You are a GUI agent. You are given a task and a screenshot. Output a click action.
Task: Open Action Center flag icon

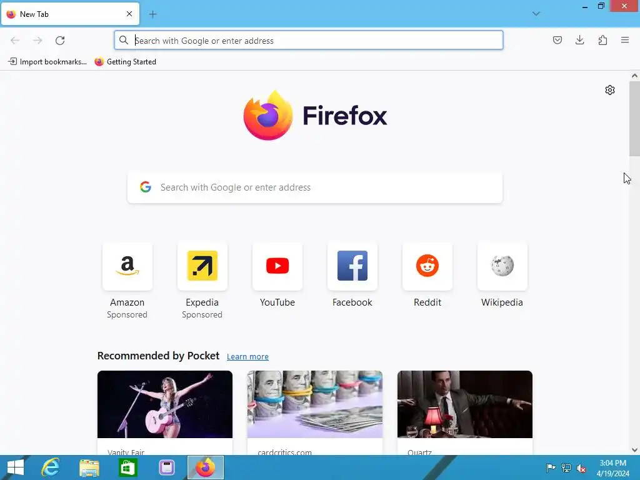point(551,467)
